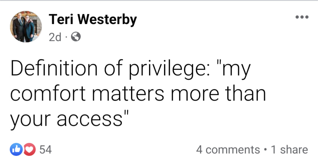Image resolution: width=318 pixels, height=158 pixels.
Task: Open the 4 comments link
Action: 228,149
